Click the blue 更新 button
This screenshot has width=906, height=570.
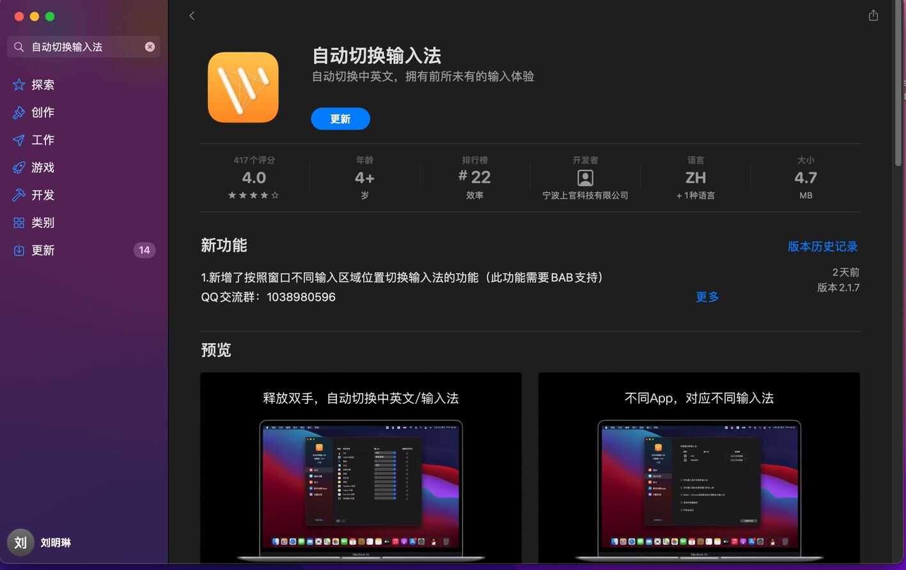point(340,119)
